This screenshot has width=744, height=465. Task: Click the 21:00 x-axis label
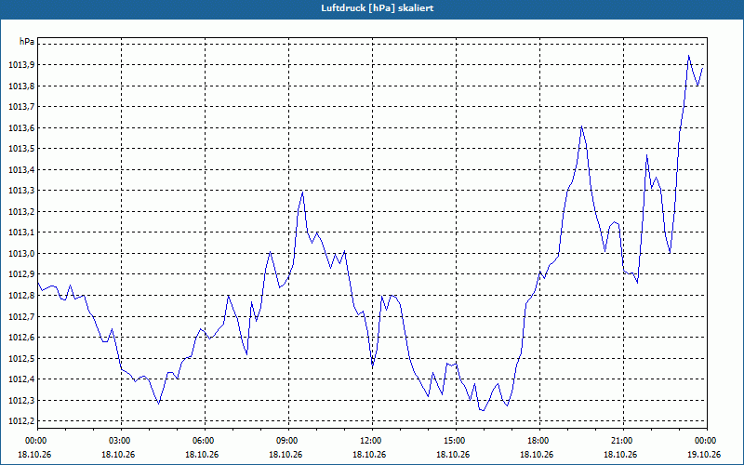pos(623,441)
